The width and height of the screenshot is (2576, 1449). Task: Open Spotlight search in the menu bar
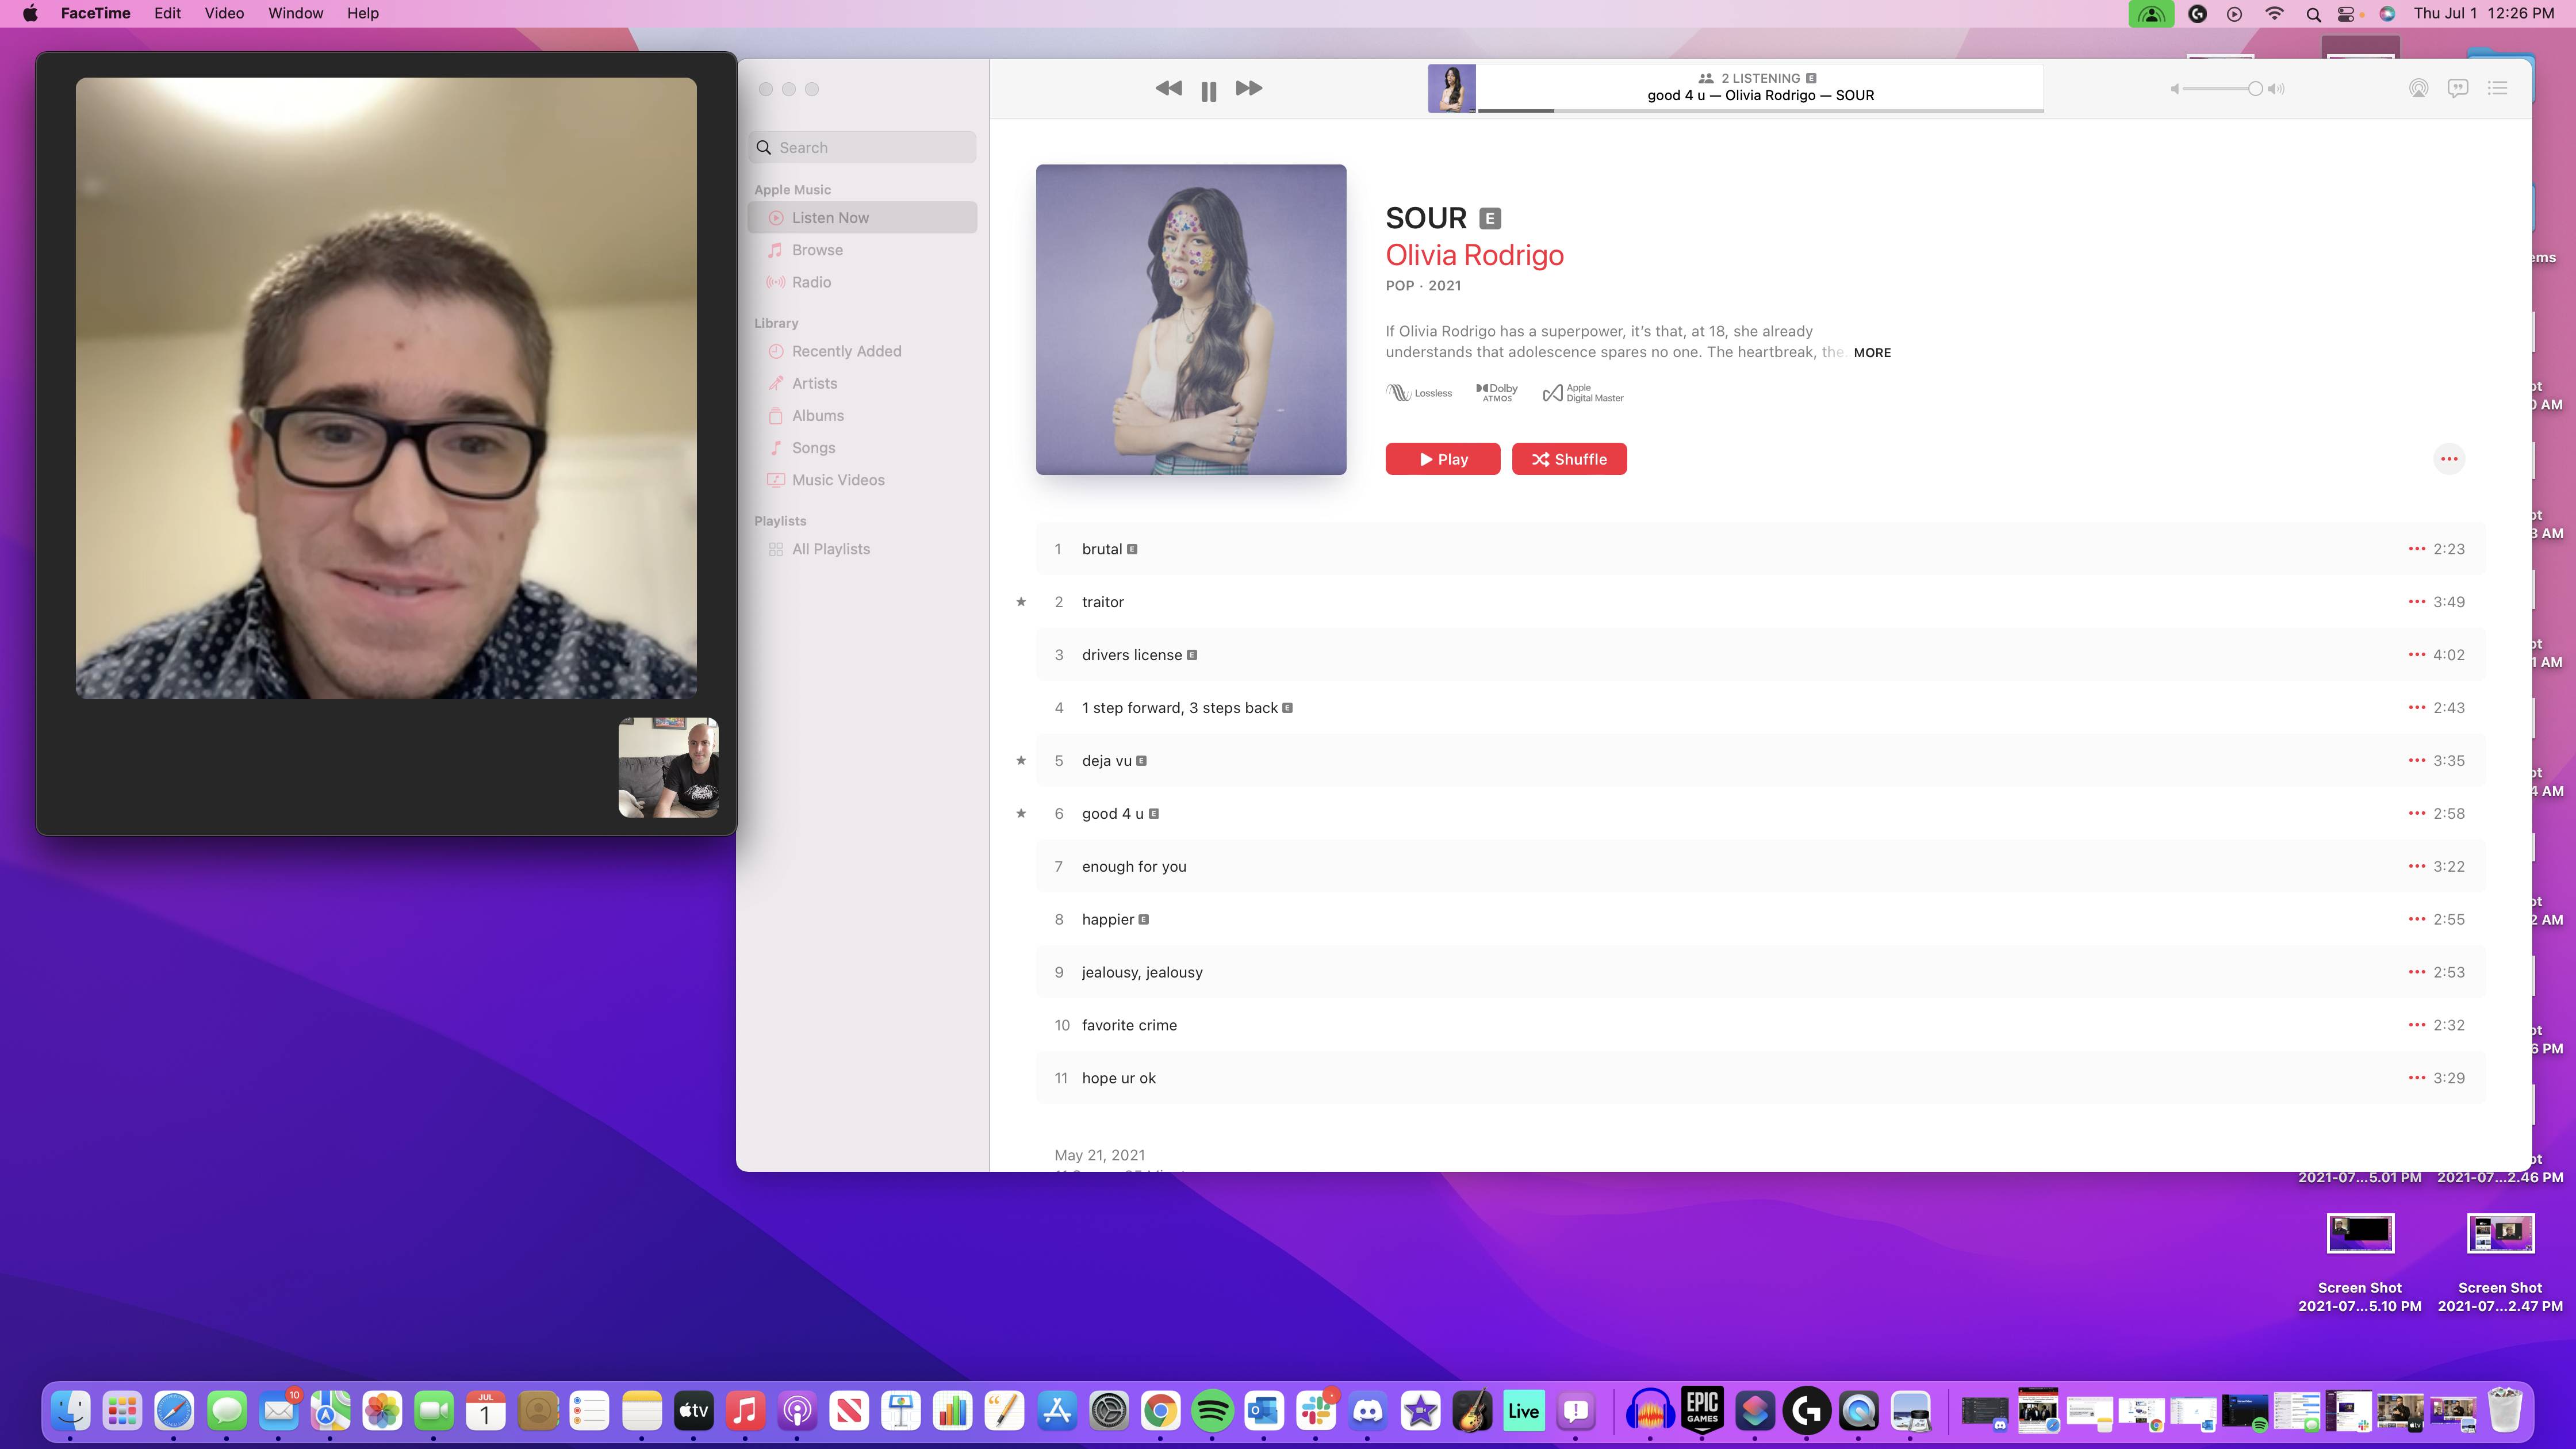[x=2313, y=14]
